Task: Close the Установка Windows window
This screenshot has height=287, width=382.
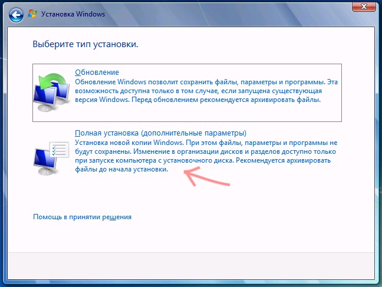Action: click(364, 6)
